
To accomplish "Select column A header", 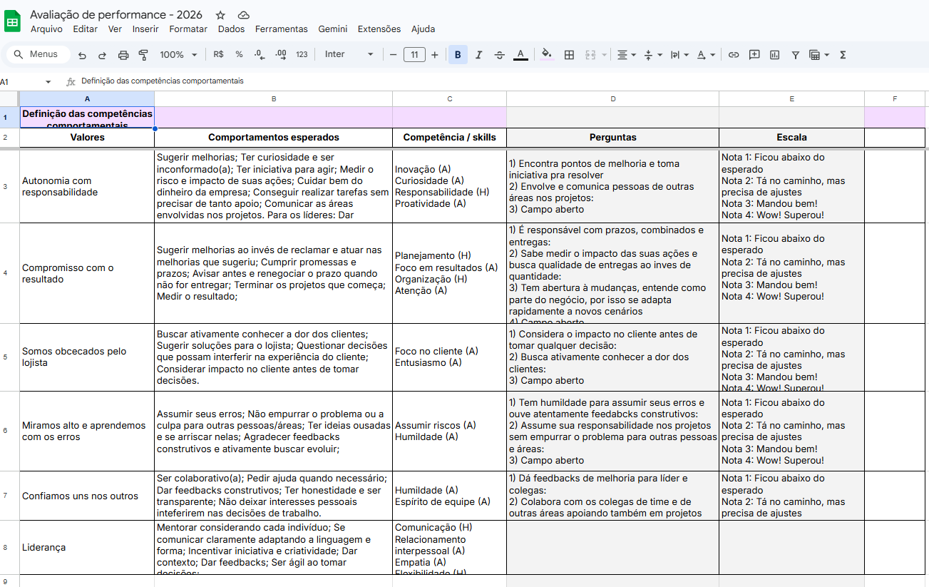I will (x=87, y=99).
